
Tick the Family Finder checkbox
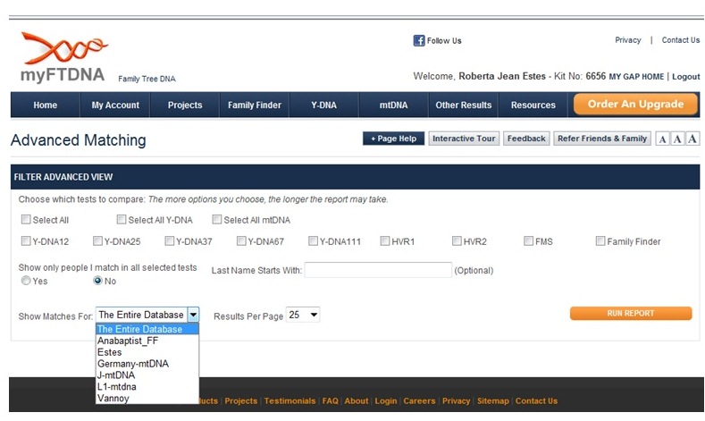pyautogui.click(x=600, y=241)
